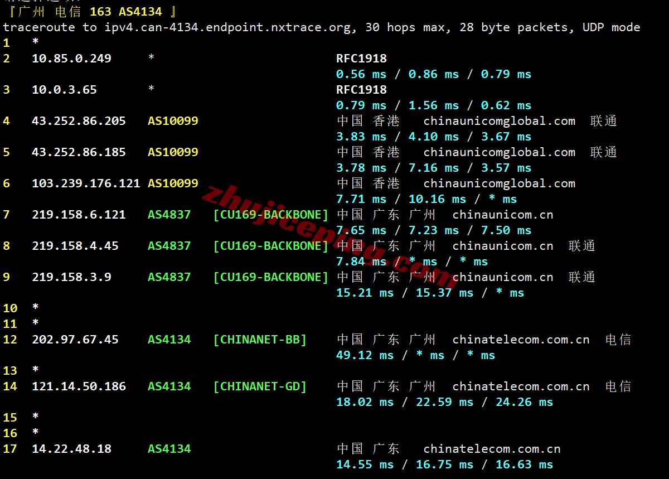Click IP address 14.22.48.18
This screenshot has width=669, height=479.
tap(71, 449)
